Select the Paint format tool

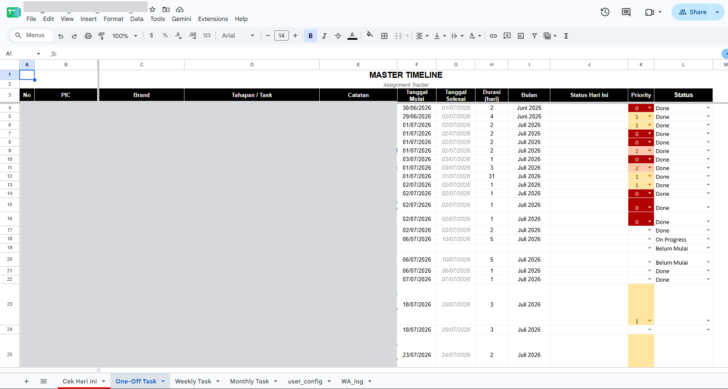pos(101,36)
